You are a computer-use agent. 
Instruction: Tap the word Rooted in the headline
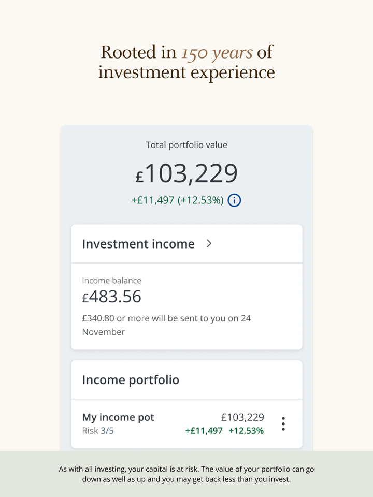pos(127,52)
